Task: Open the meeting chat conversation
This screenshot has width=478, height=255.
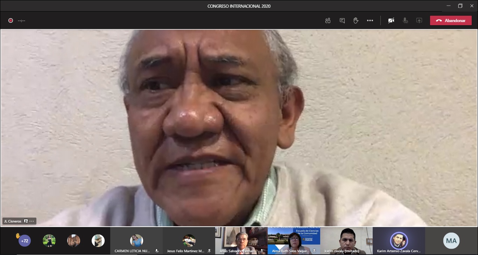Action: click(342, 21)
